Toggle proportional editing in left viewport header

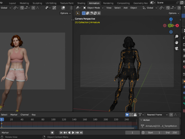coord(33,8)
